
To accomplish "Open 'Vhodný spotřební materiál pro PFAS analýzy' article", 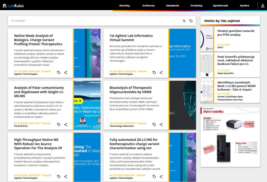I will point(236,33).
